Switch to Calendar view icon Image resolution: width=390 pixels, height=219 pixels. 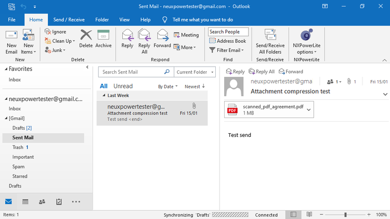[x=25, y=202]
